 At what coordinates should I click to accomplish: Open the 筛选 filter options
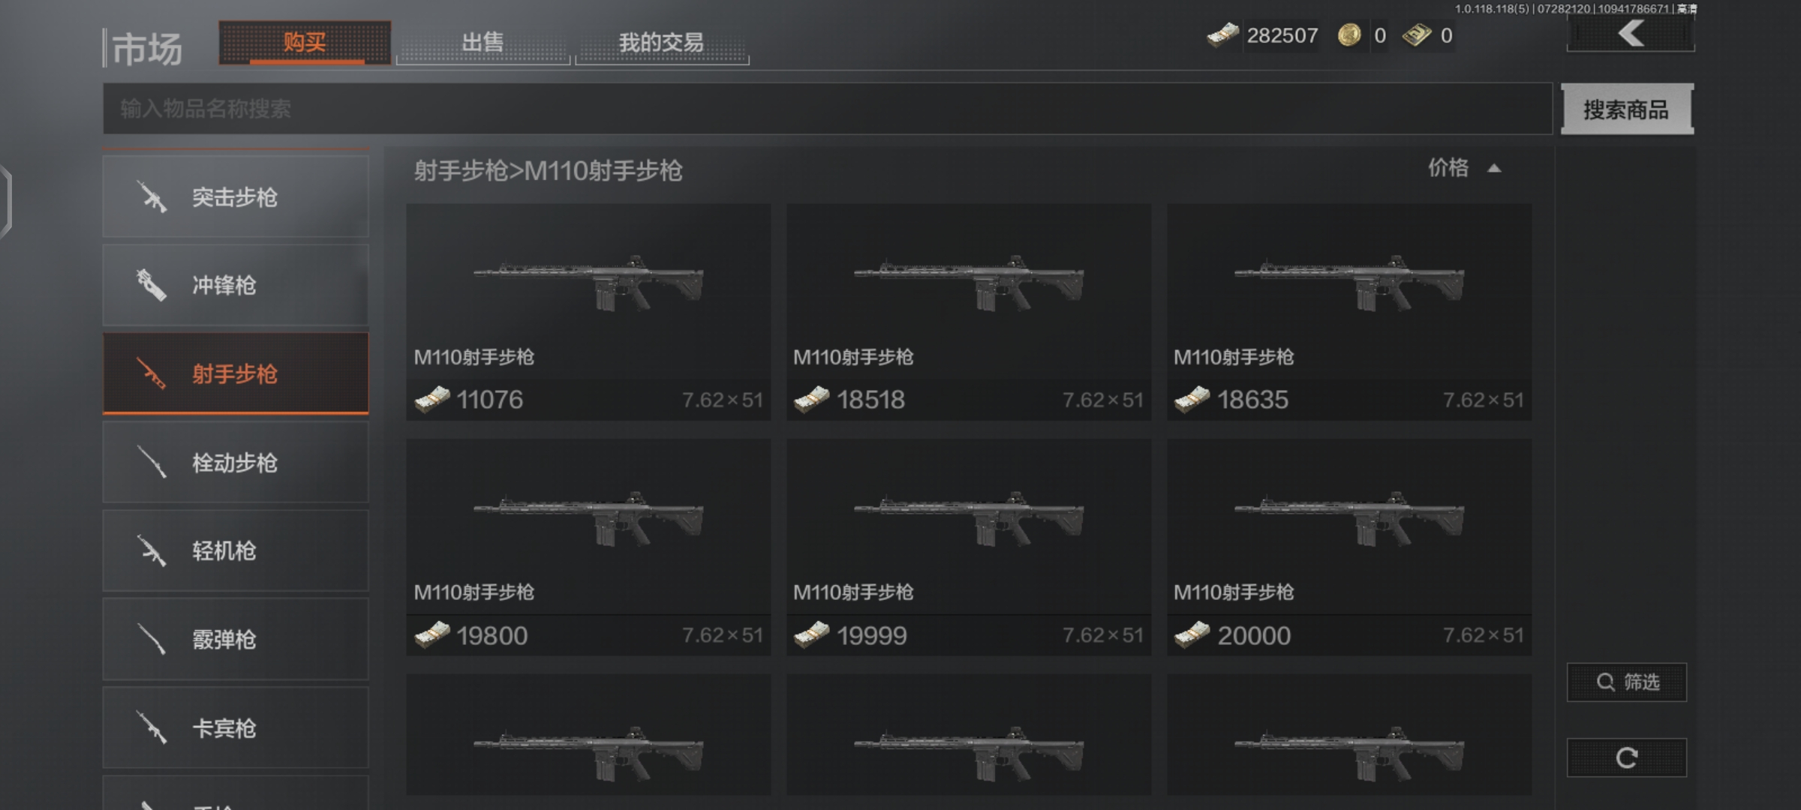1626,682
